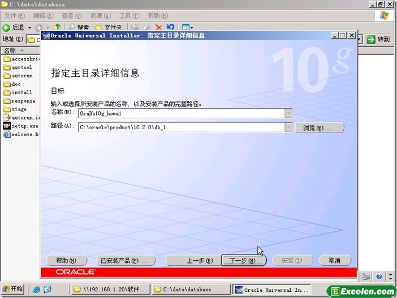Click the 路径 path input field
Screen dimensions: 397x298
click(181, 128)
